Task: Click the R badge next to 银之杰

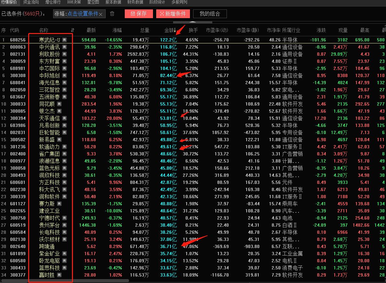Action: click(x=59, y=111)
